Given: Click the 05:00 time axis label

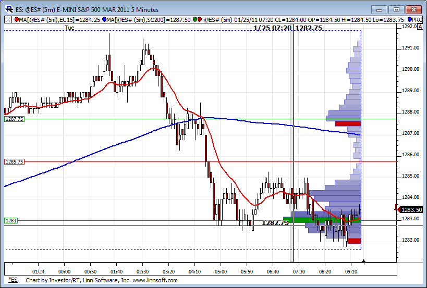Looking at the screenshot, I should 221,271.
